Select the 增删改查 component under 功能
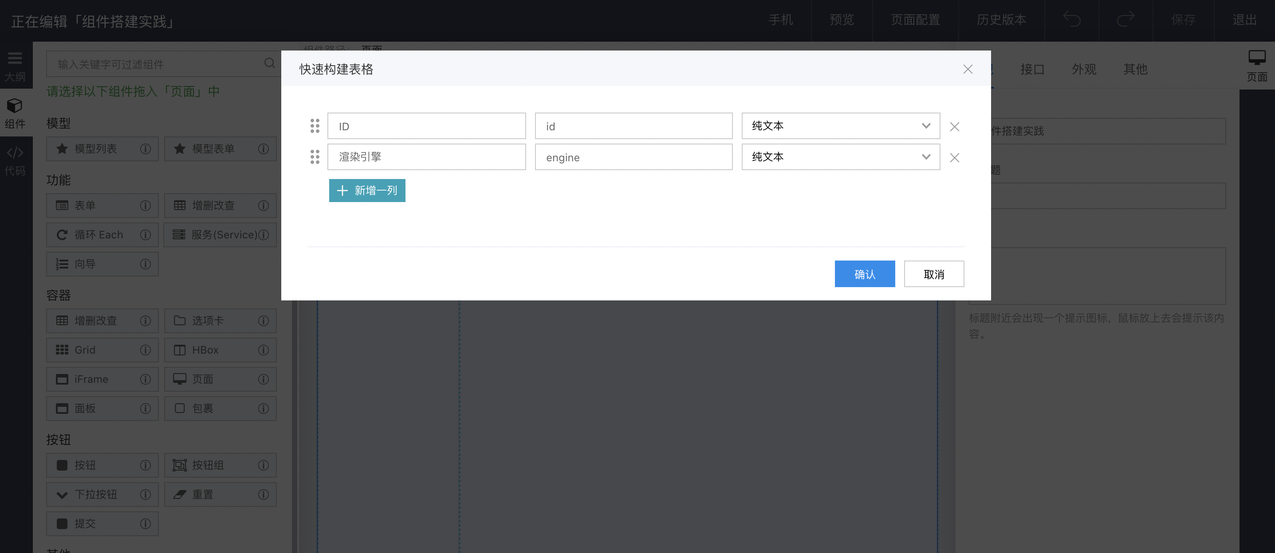The width and height of the screenshot is (1275, 553). tap(220, 206)
